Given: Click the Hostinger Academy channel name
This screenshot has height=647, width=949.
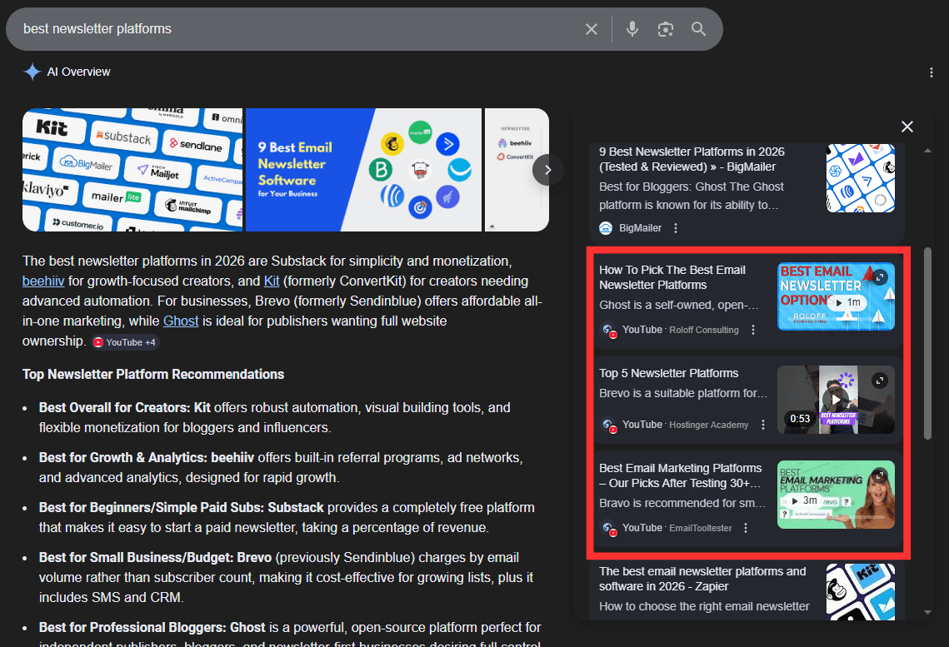Looking at the screenshot, I should pyautogui.click(x=709, y=425).
